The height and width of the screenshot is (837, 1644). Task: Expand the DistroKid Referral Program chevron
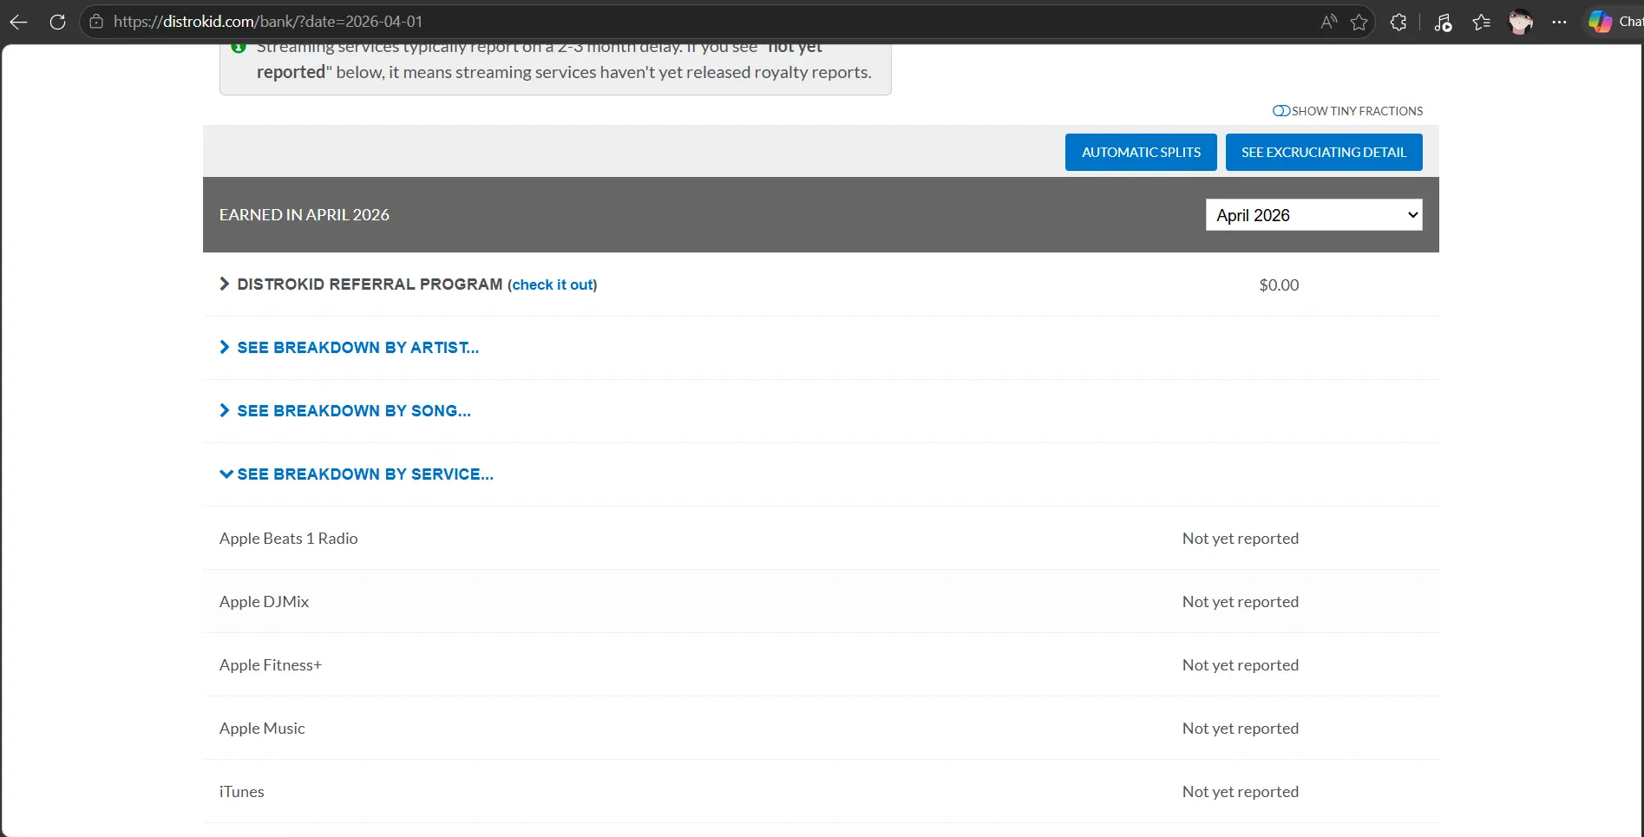[225, 284]
